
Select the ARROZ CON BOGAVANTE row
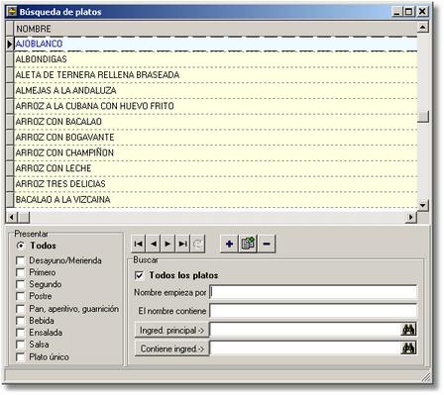click(x=215, y=138)
